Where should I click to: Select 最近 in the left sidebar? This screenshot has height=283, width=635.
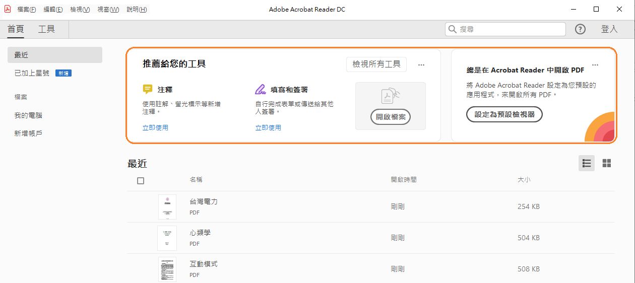55,55
